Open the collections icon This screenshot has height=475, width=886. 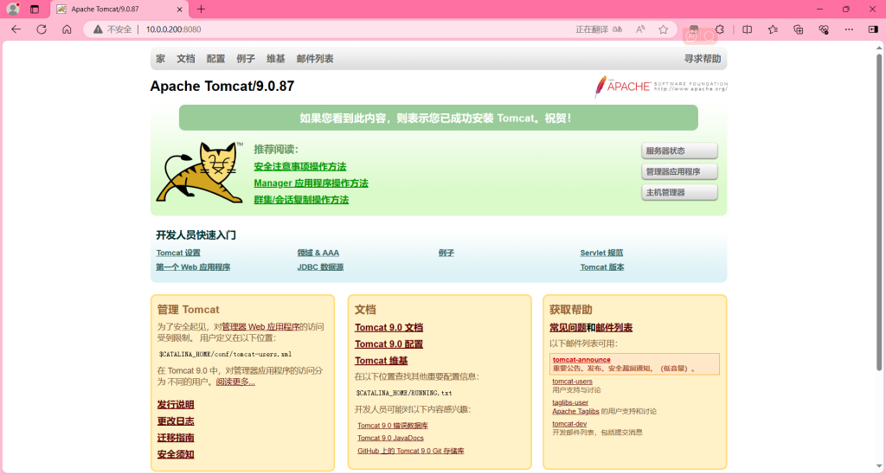click(x=799, y=29)
